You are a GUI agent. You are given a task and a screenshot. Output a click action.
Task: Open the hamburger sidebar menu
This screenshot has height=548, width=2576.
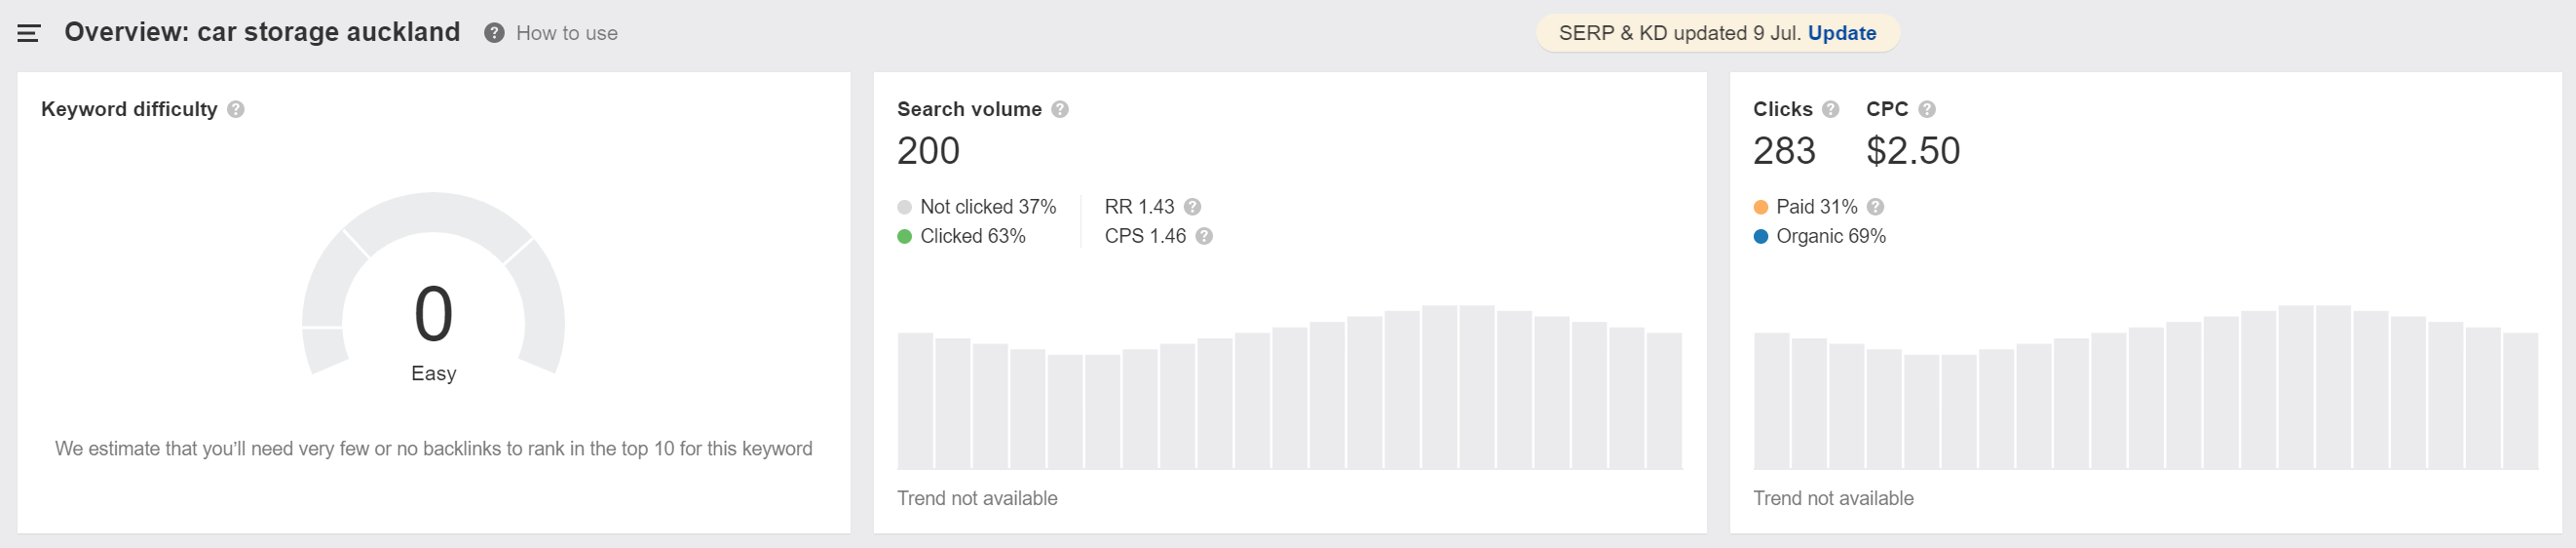click(x=29, y=33)
